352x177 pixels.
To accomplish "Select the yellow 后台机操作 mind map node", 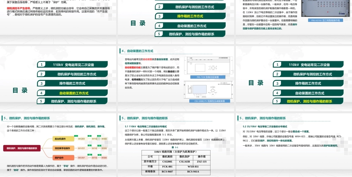I will click(x=63, y=139).
